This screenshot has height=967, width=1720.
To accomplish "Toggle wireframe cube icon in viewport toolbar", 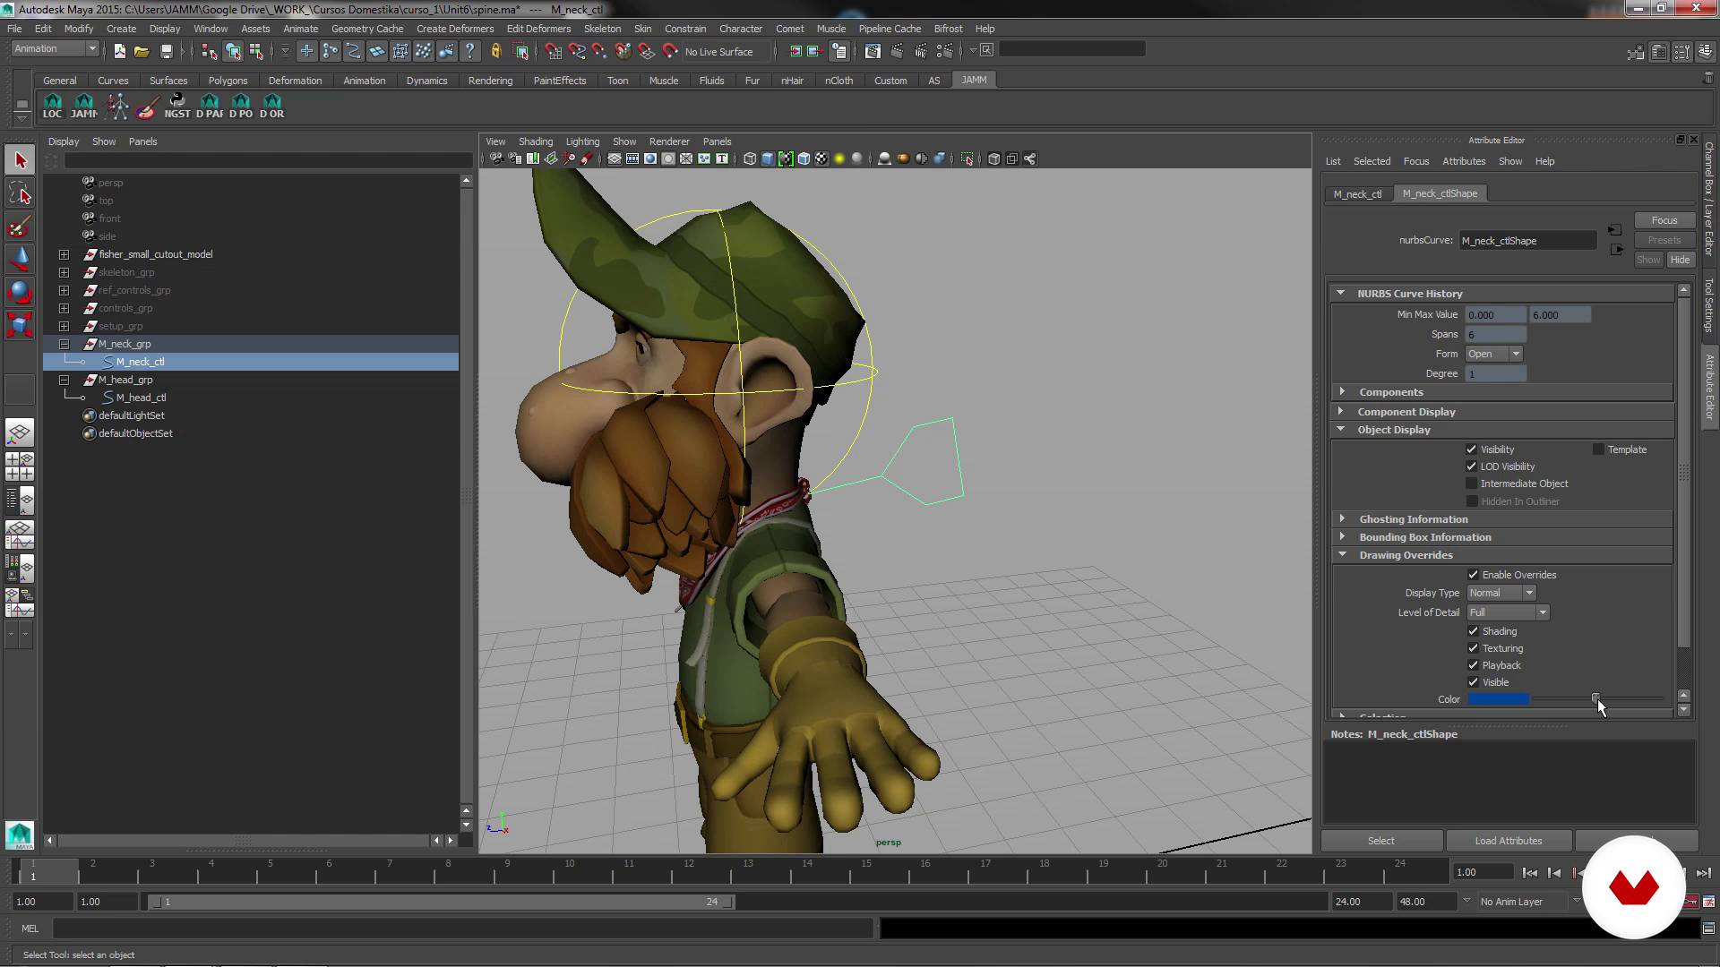I will click(750, 158).
